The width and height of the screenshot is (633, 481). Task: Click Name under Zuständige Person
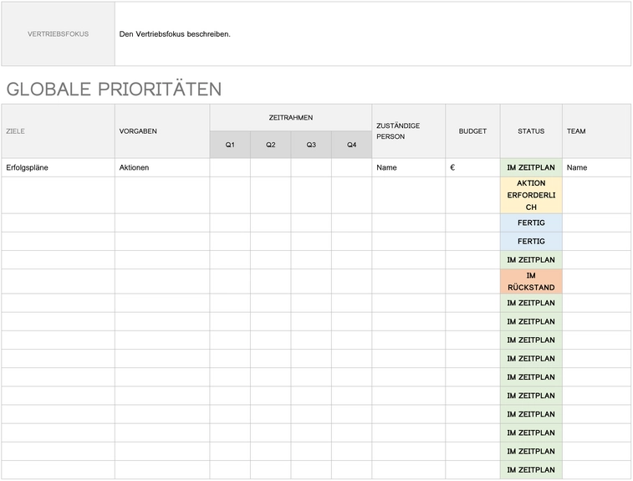[409, 167]
